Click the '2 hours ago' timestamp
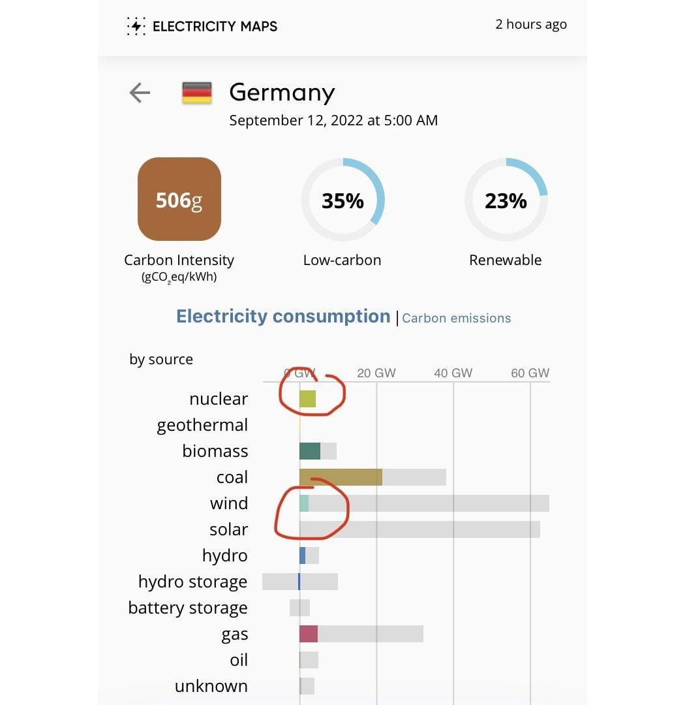 531,24
